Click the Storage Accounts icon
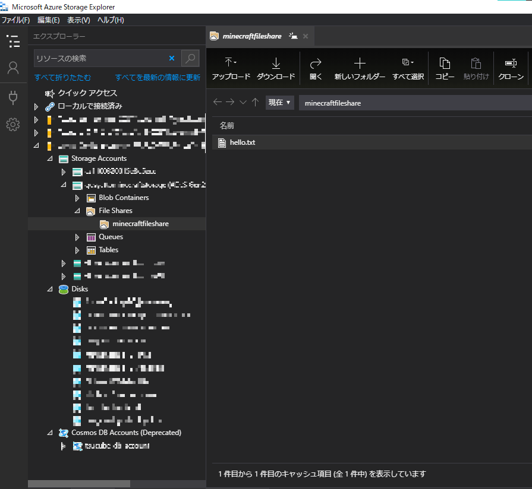 [64, 159]
